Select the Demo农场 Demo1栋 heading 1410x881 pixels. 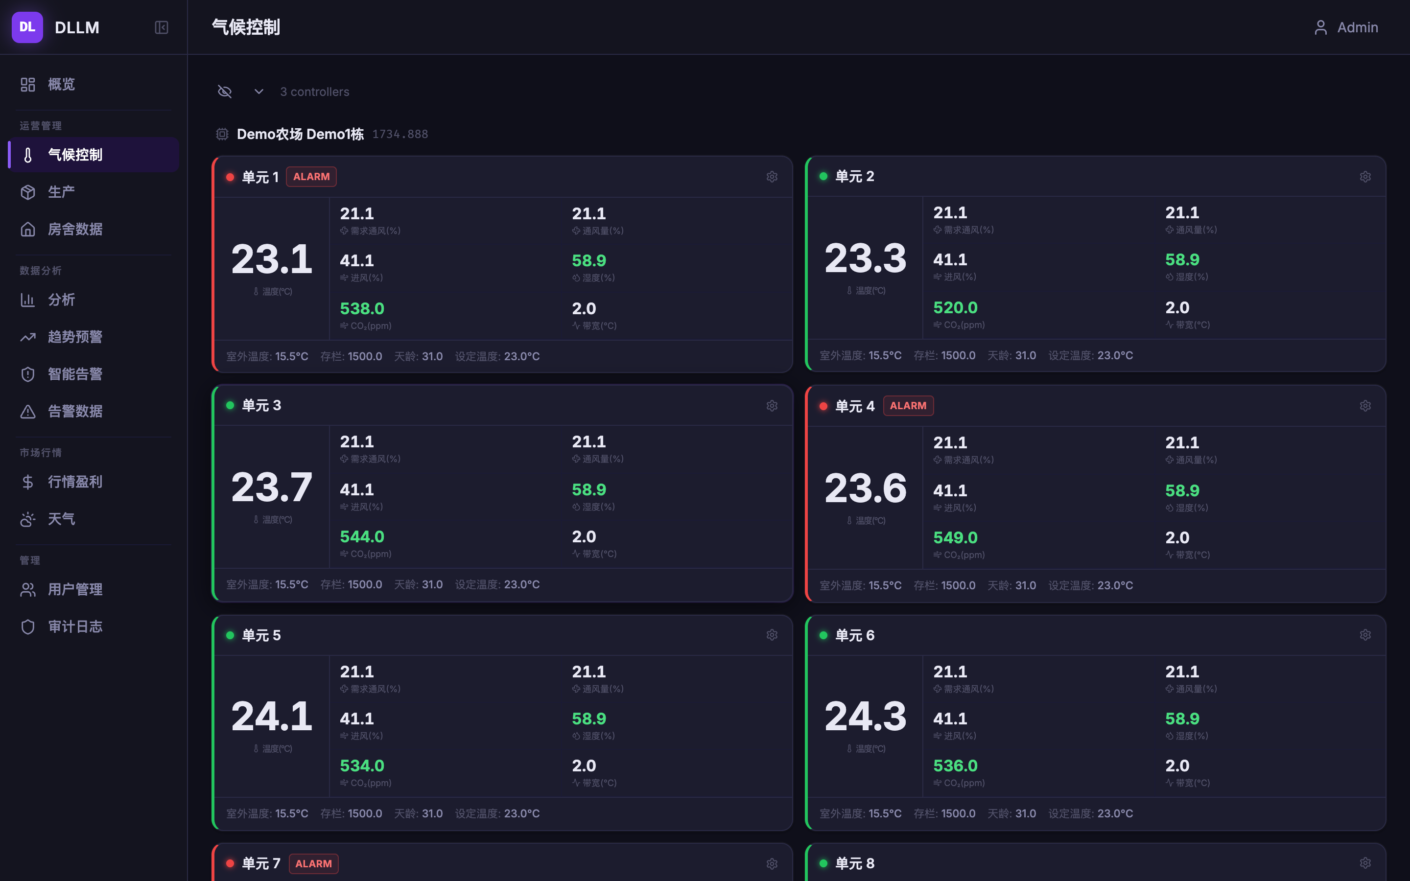click(x=300, y=134)
